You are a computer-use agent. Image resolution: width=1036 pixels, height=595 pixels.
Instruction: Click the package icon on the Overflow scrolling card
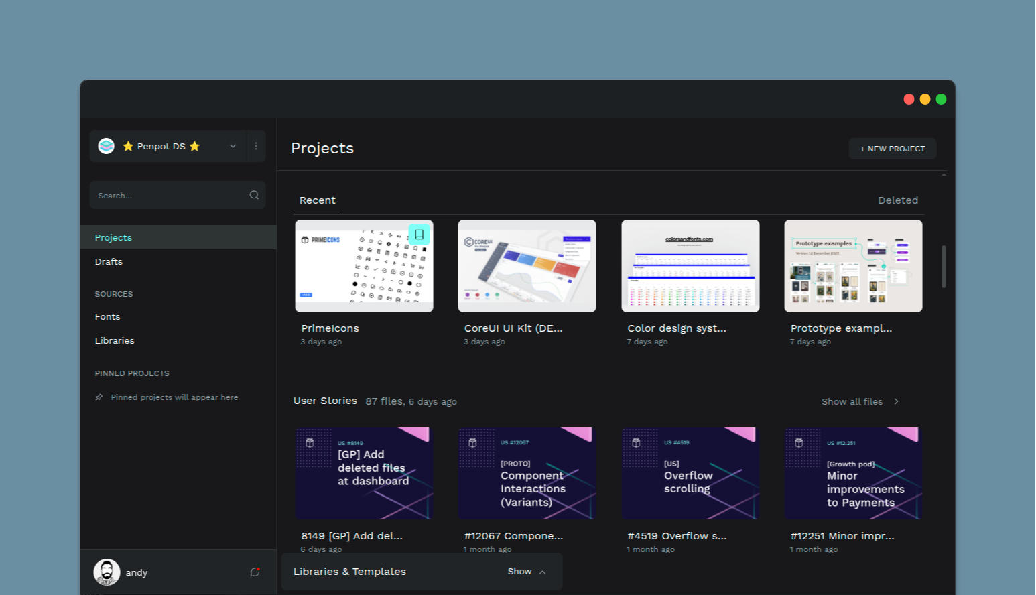[635, 442]
